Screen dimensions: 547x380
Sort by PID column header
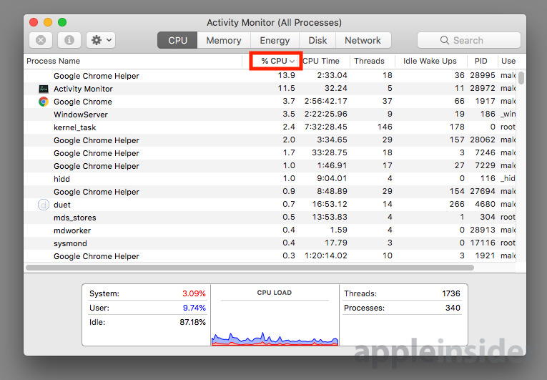tap(481, 61)
